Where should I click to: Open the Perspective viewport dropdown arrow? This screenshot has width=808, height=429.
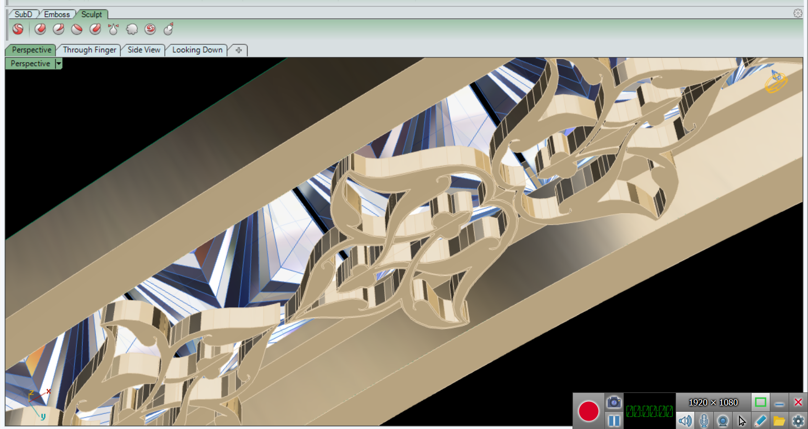(59, 64)
